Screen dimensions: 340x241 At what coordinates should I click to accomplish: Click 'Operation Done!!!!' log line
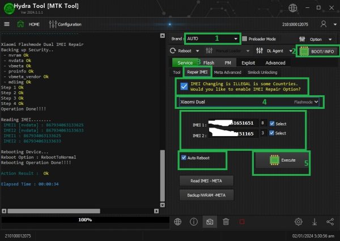coord(23,109)
